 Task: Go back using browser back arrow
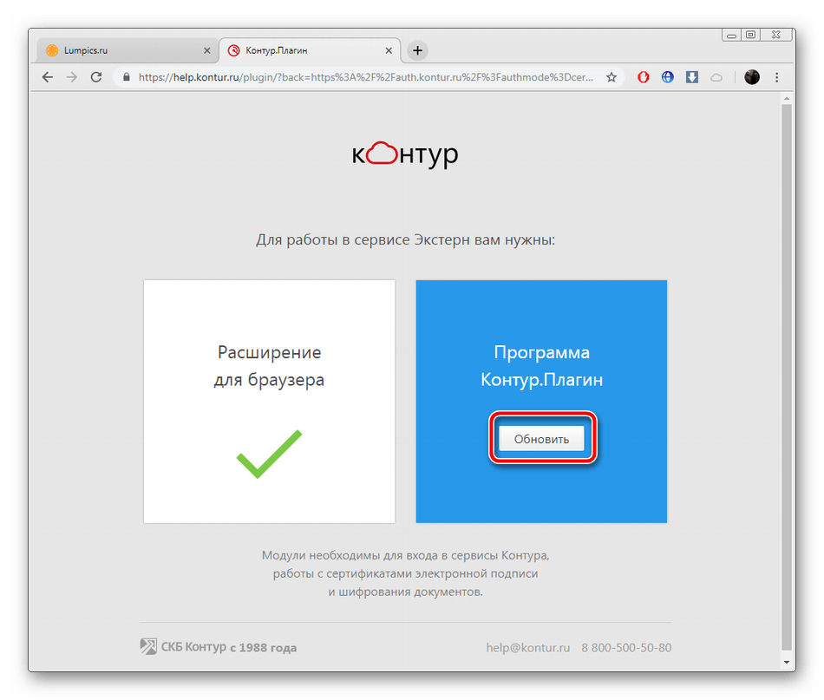pyautogui.click(x=48, y=77)
